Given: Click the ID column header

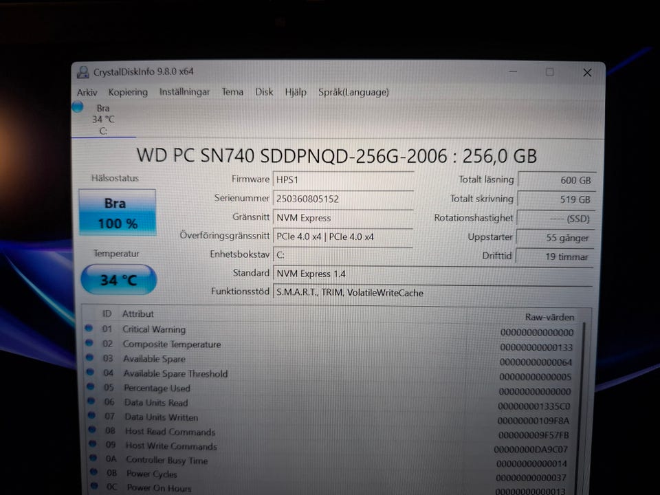Looking at the screenshot, I should (107, 314).
